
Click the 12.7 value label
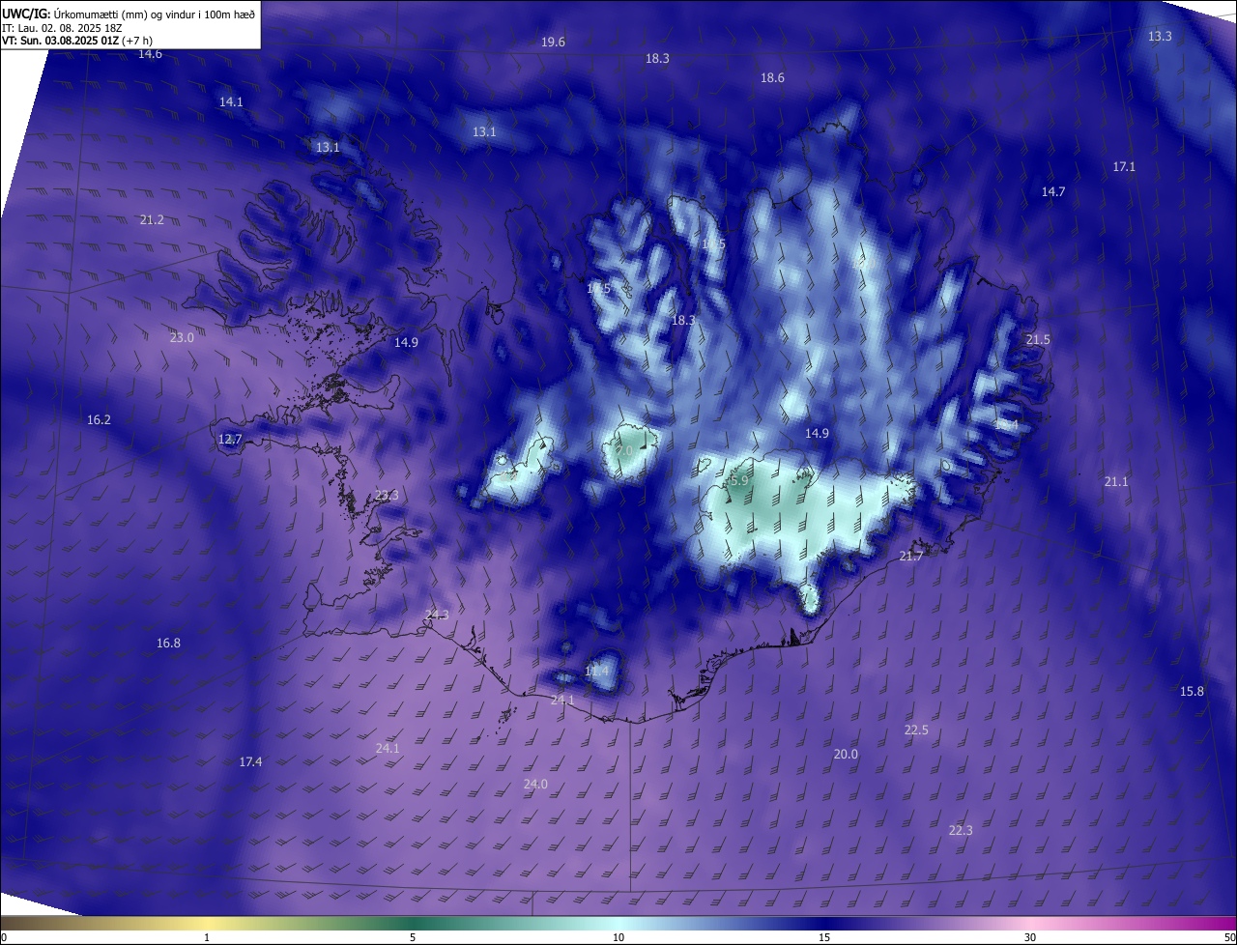coord(230,440)
